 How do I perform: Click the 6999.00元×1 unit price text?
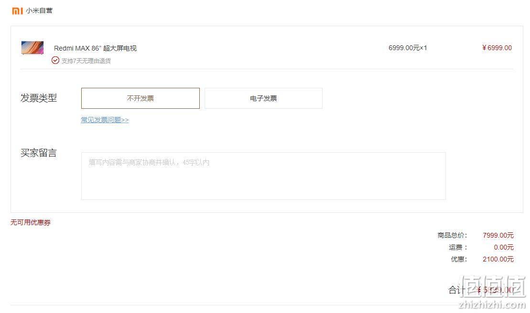(x=408, y=48)
